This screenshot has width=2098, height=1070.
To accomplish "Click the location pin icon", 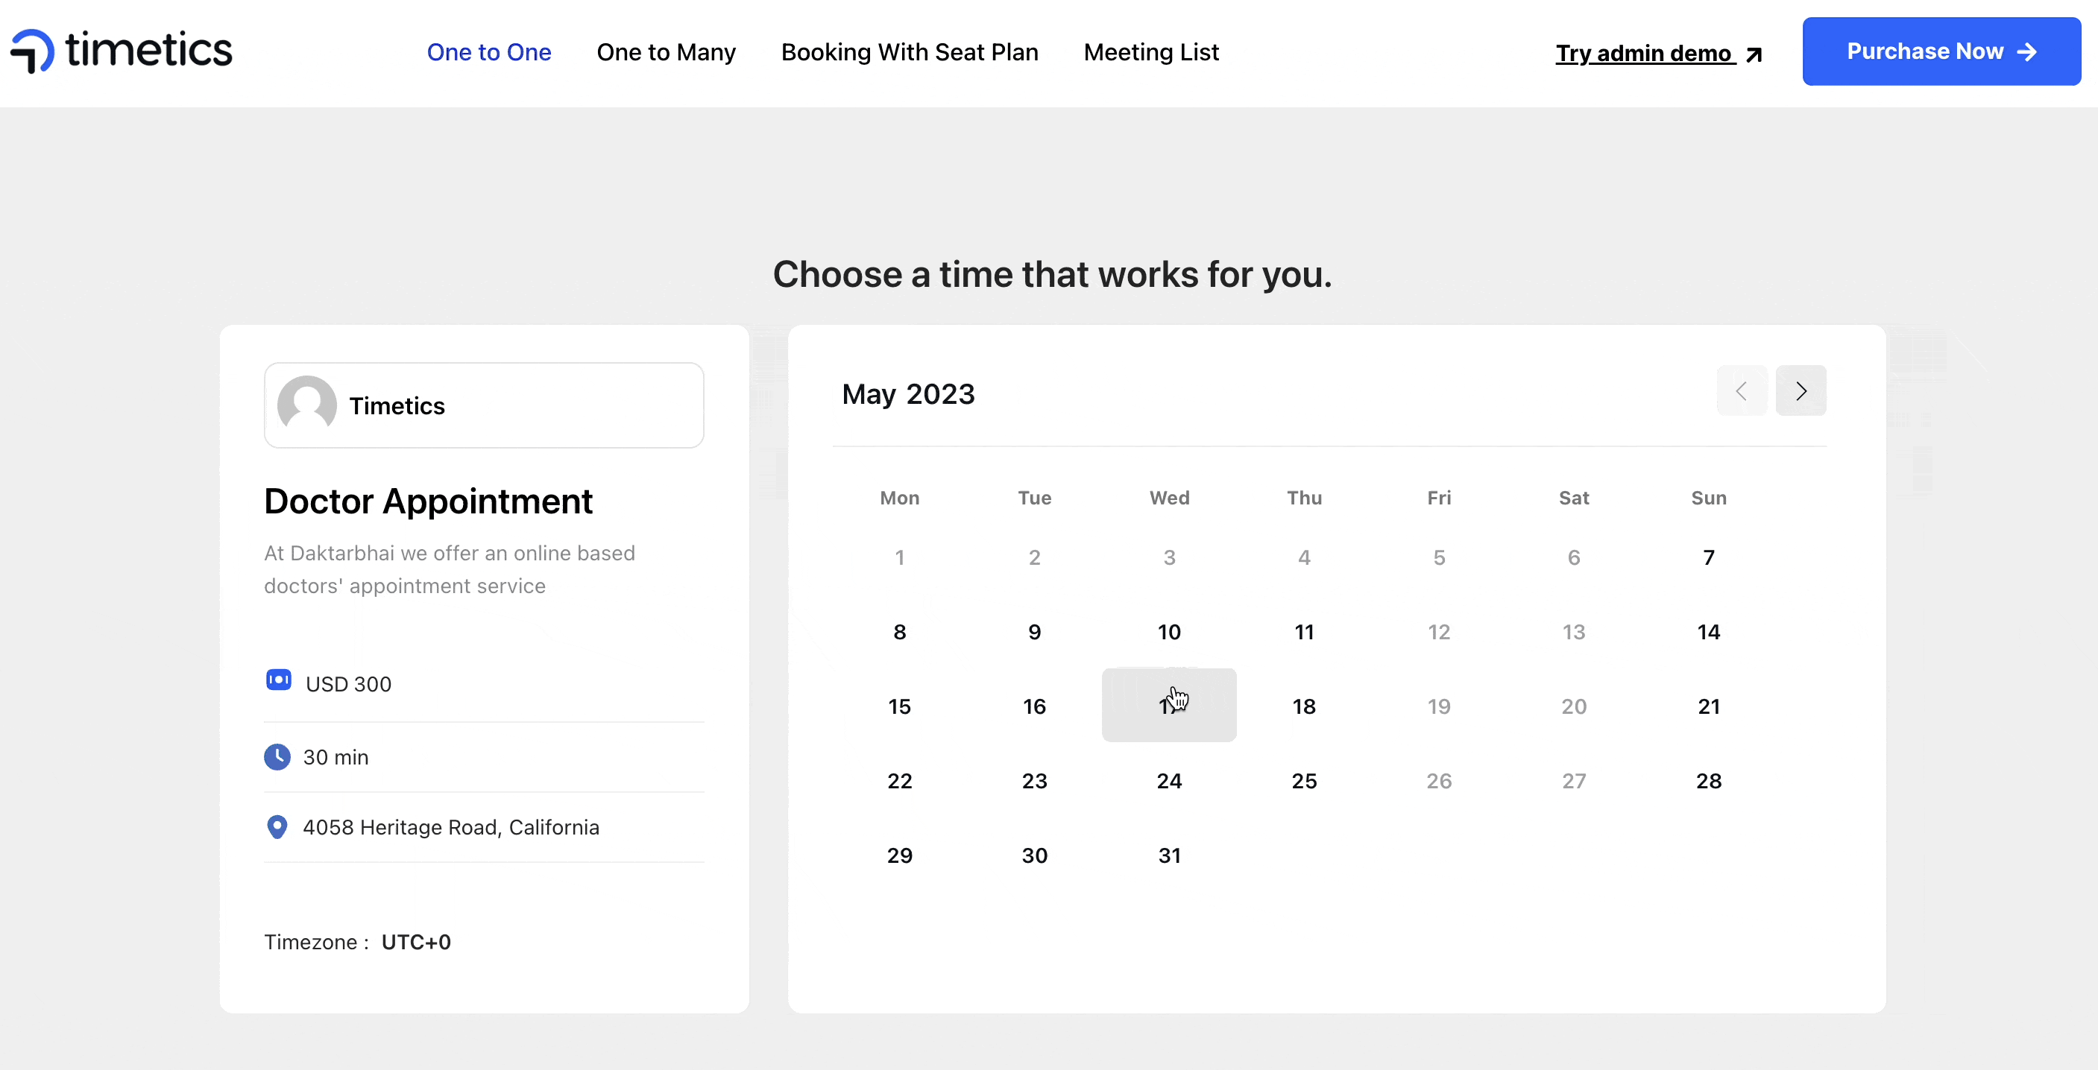I will coord(277,827).
